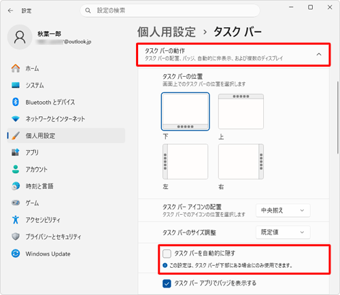340x295 pixels.
Task: Click the システム monitor icon
Action: [16, 85]
